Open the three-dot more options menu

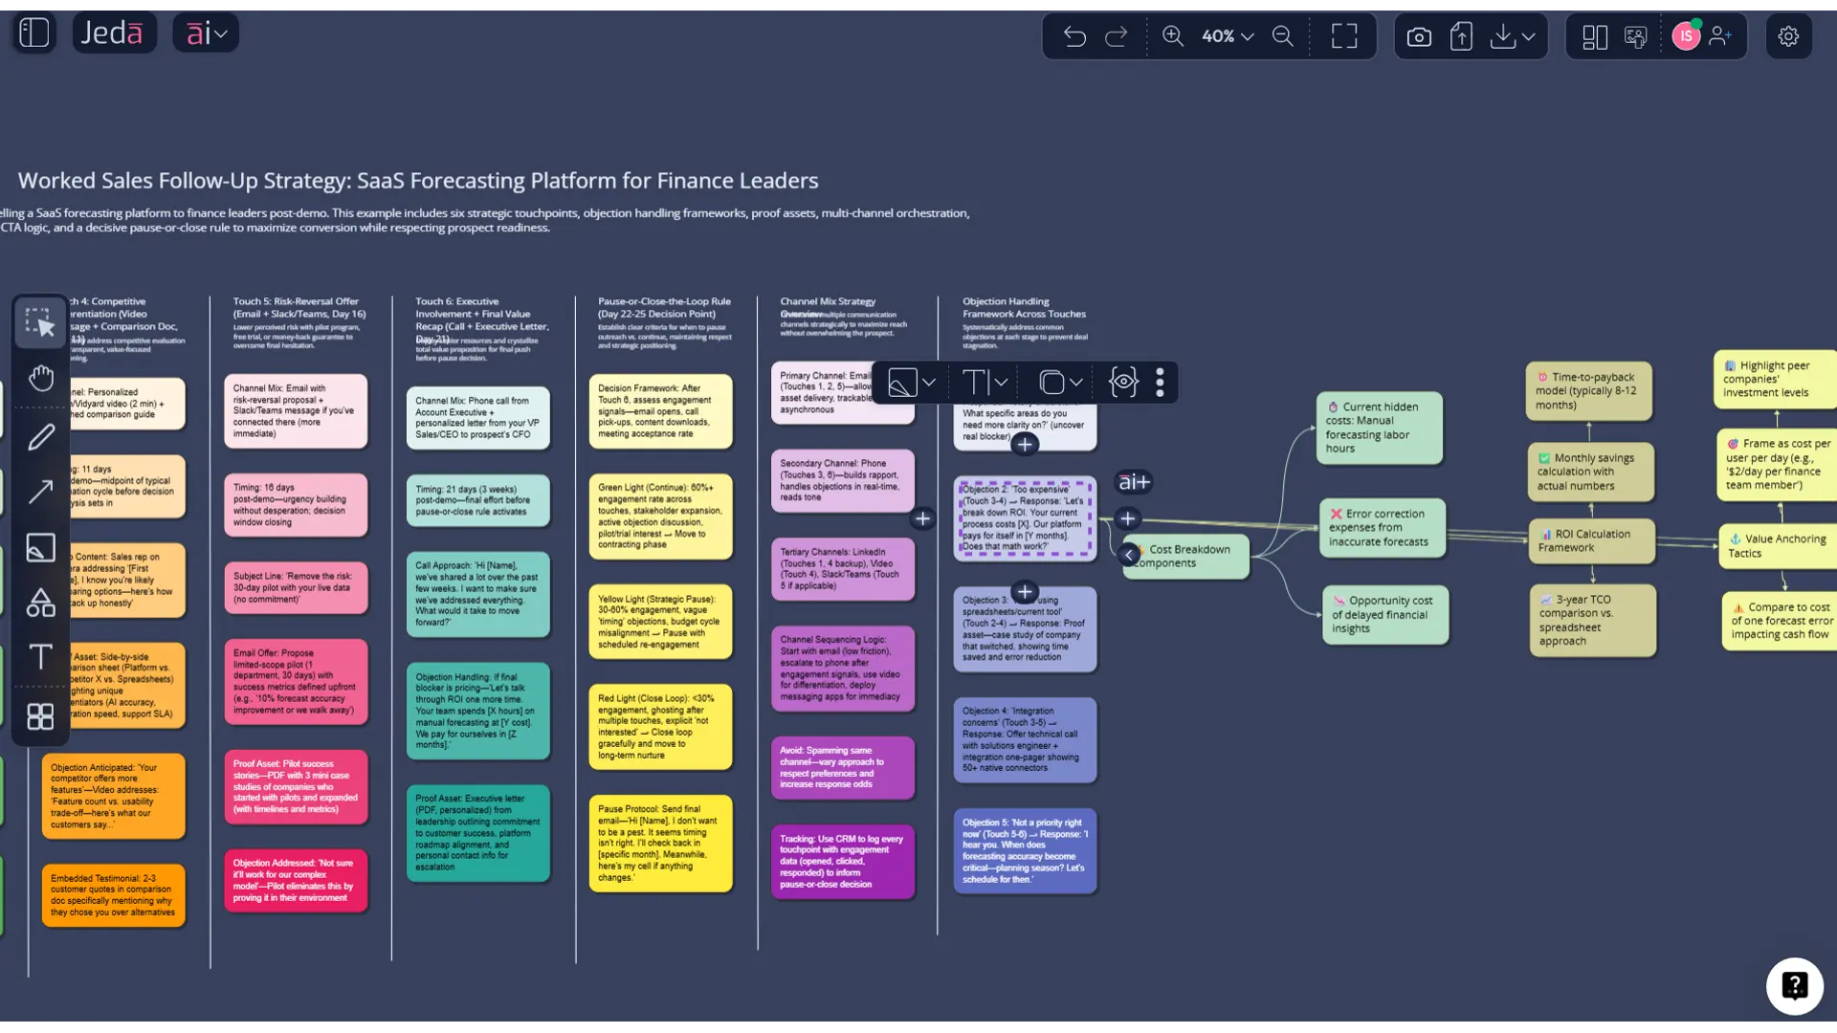click(x=1160, y=383)
